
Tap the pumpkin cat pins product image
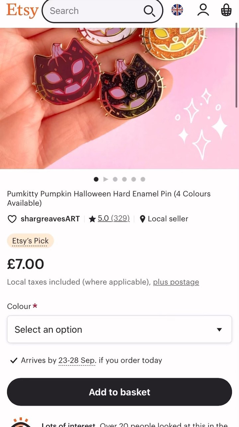pyautogui.click(x=119, y=98)
